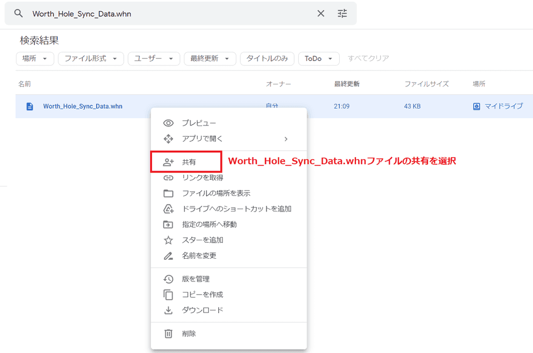Click the 削除 trash icon
533x353 pixels.
(168, 334)
